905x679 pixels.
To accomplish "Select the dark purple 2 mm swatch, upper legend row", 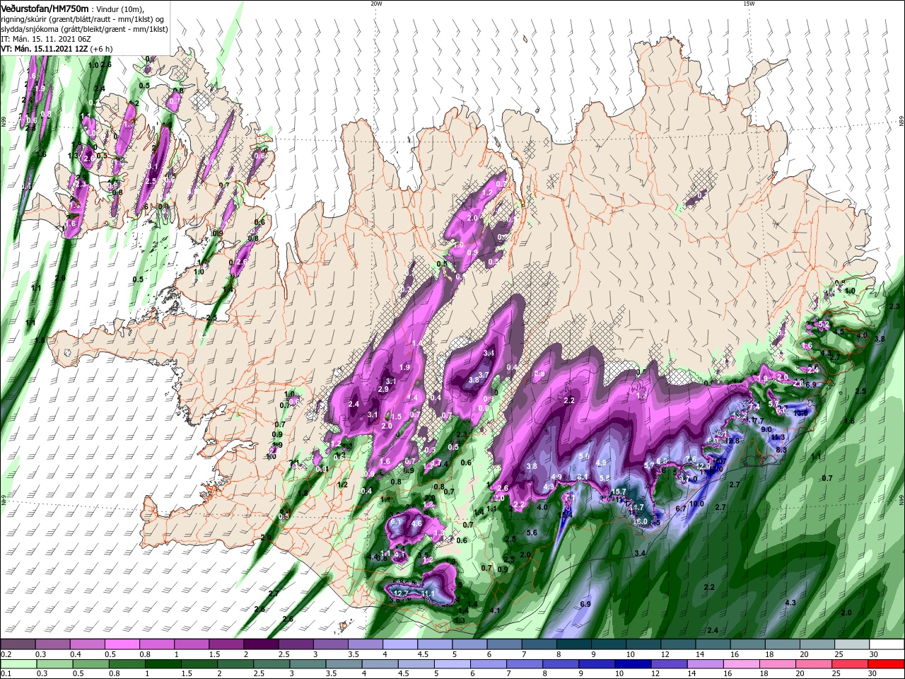I will pos(261,644).
